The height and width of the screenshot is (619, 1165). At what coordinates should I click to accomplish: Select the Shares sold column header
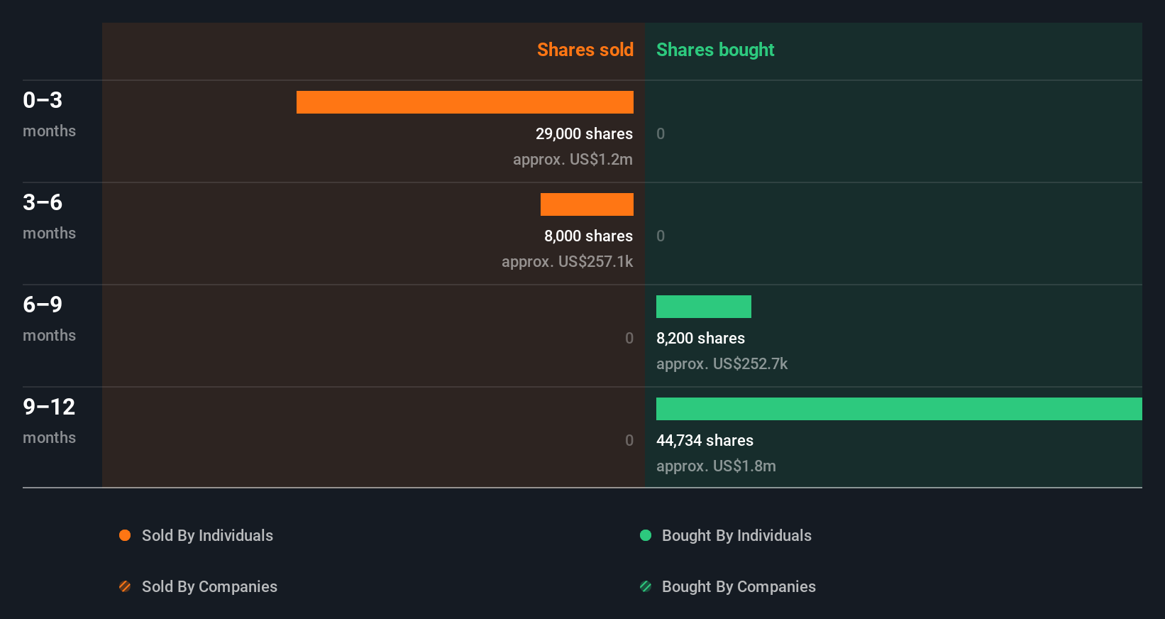pos(585,50)
